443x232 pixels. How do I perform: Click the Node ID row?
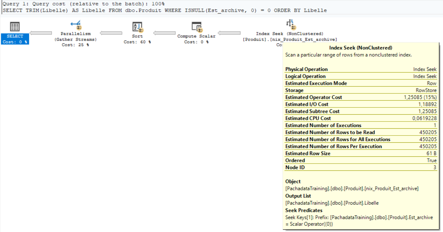pos(361,167)
